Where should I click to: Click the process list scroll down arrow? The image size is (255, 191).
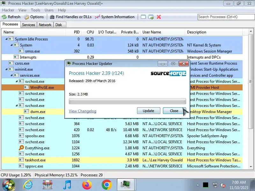(x=251, y=166)
